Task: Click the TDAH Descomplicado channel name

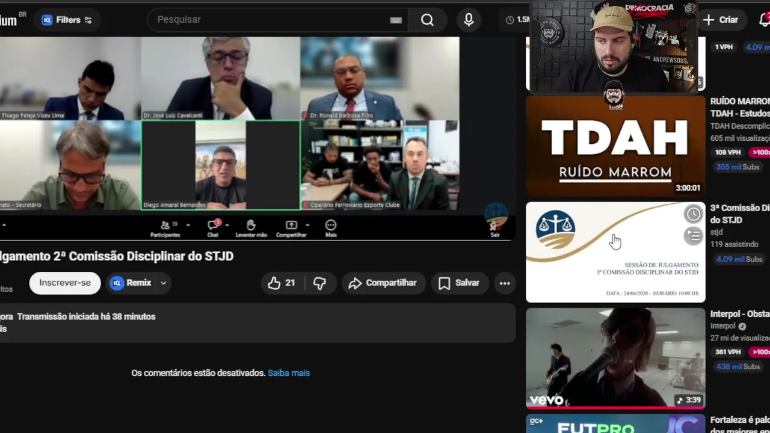Action: [x=740, y=126]
